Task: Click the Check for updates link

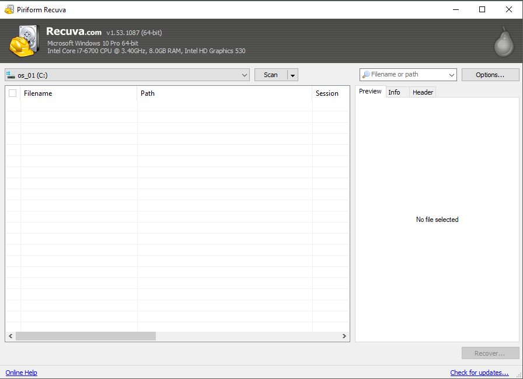Action: pos(479,373)
